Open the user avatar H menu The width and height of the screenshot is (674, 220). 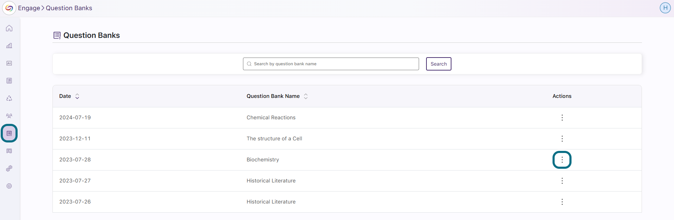[x=665, y=8]
